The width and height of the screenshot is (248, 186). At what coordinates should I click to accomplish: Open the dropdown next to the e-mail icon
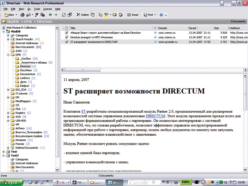[x=33, y=15]
